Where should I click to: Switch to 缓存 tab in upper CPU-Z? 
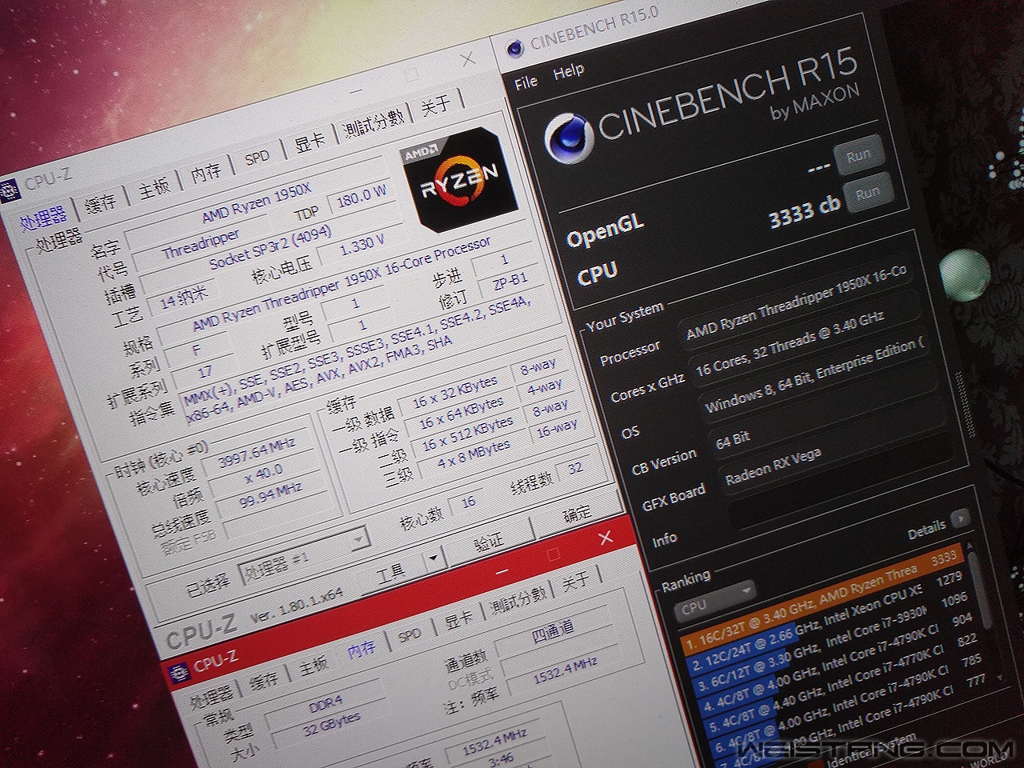click(99, 201)
